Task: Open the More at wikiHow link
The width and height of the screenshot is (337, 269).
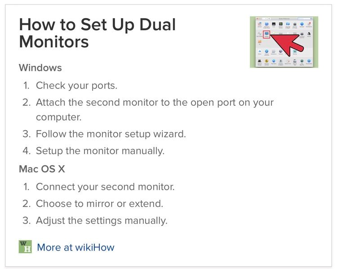Action: click(x=75, y=247)
